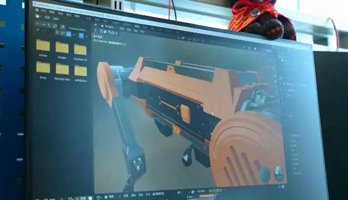Refresh the file browser list

click(55, 26)
